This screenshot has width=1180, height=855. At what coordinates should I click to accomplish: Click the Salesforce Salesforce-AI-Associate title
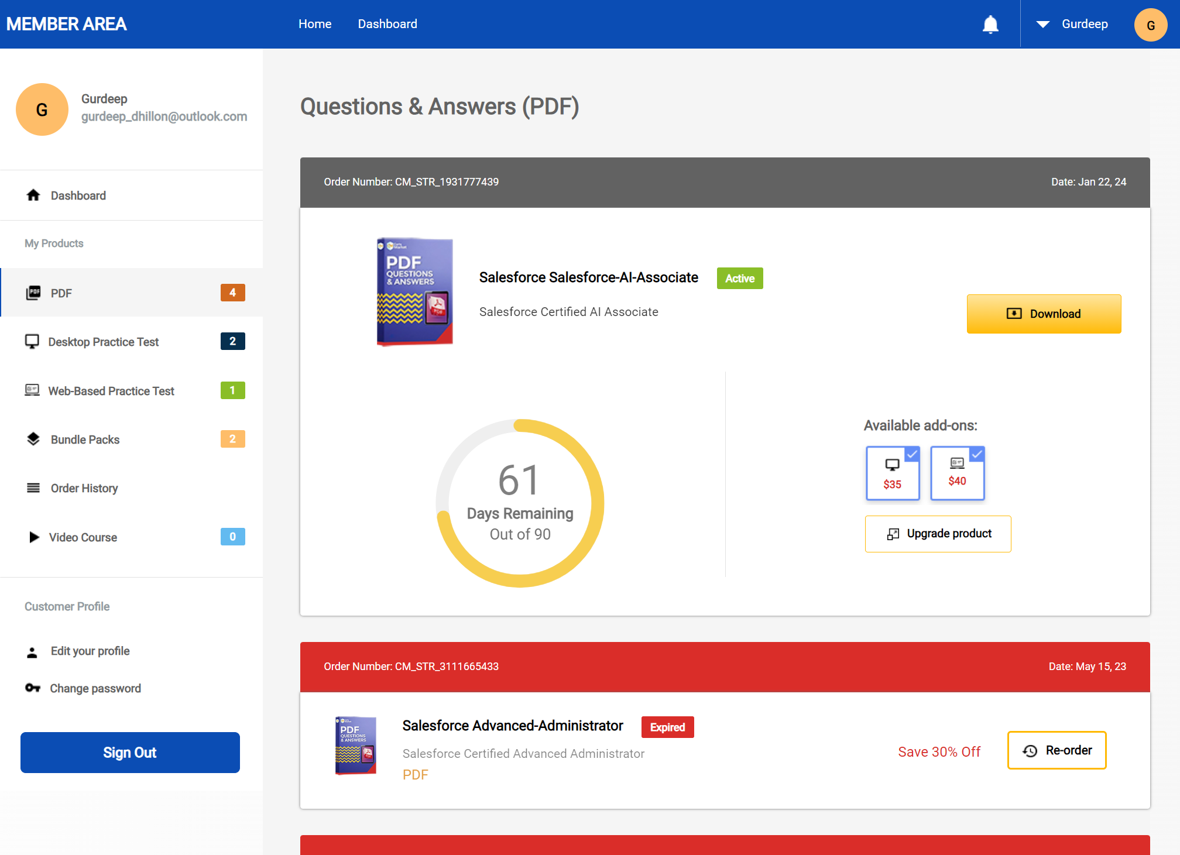pos(588,277)
